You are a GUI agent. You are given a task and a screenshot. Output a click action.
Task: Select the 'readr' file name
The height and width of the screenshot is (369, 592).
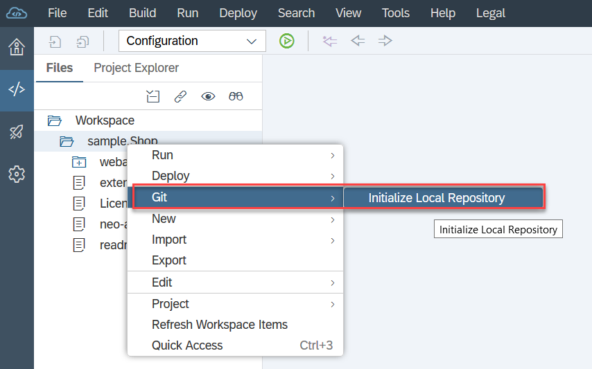[x=113, y=245]
